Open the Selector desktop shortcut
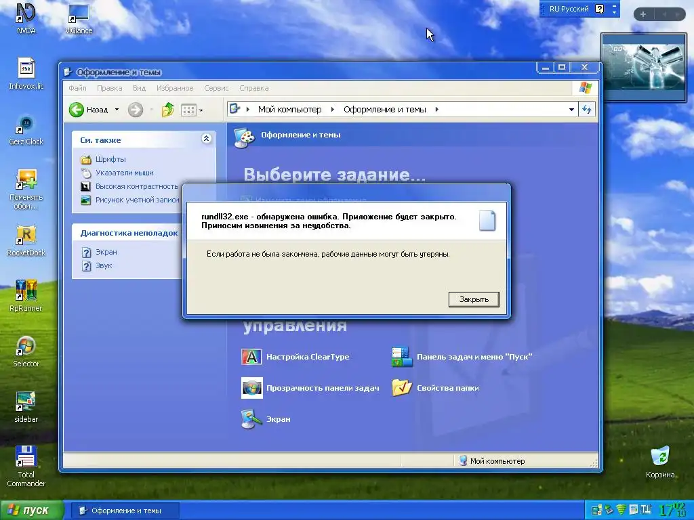Viewport: 694px width, 520px height. click(26, 351)
